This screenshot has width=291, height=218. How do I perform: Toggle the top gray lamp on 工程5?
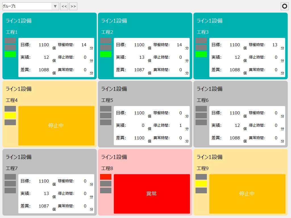[x=106, y=108]
